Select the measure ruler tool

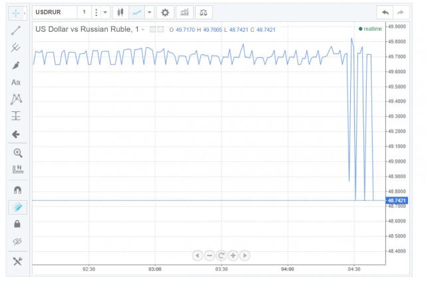18,169
